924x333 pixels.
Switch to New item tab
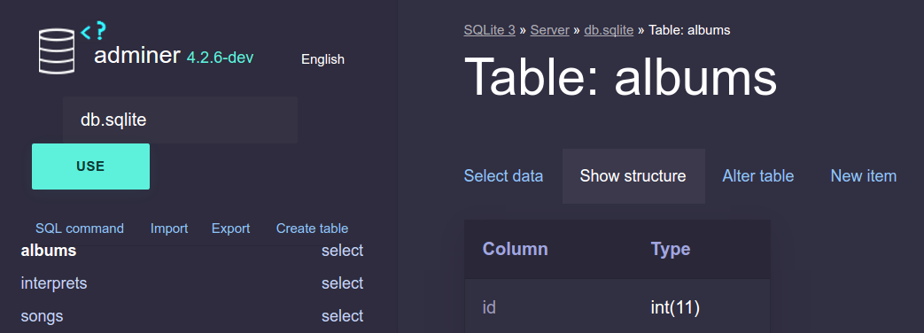[863, 175]
